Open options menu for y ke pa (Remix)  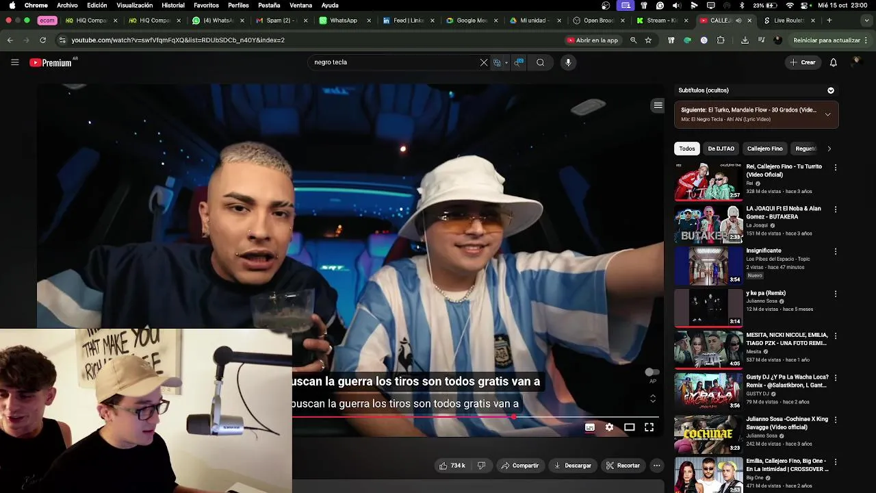tap(835, 294)
